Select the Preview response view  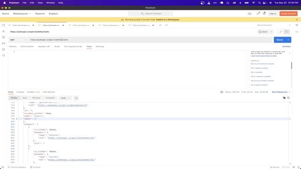(x=36, y=98)
